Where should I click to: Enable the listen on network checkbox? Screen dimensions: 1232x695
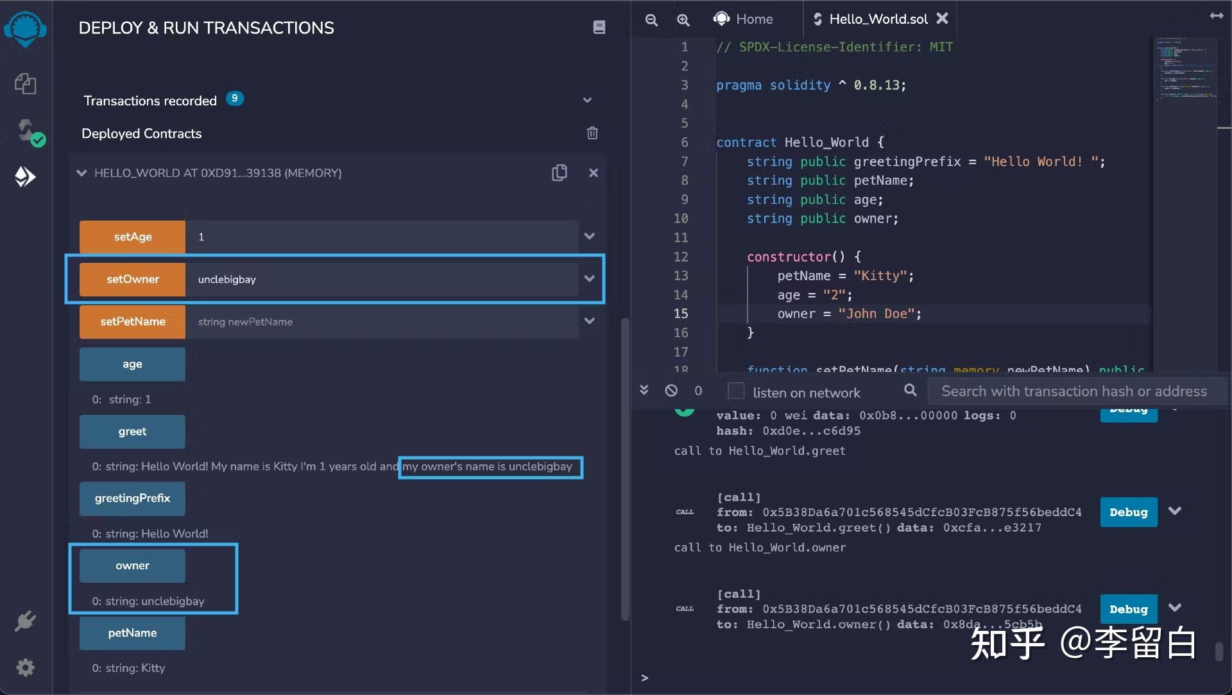(x=736, y=391)
